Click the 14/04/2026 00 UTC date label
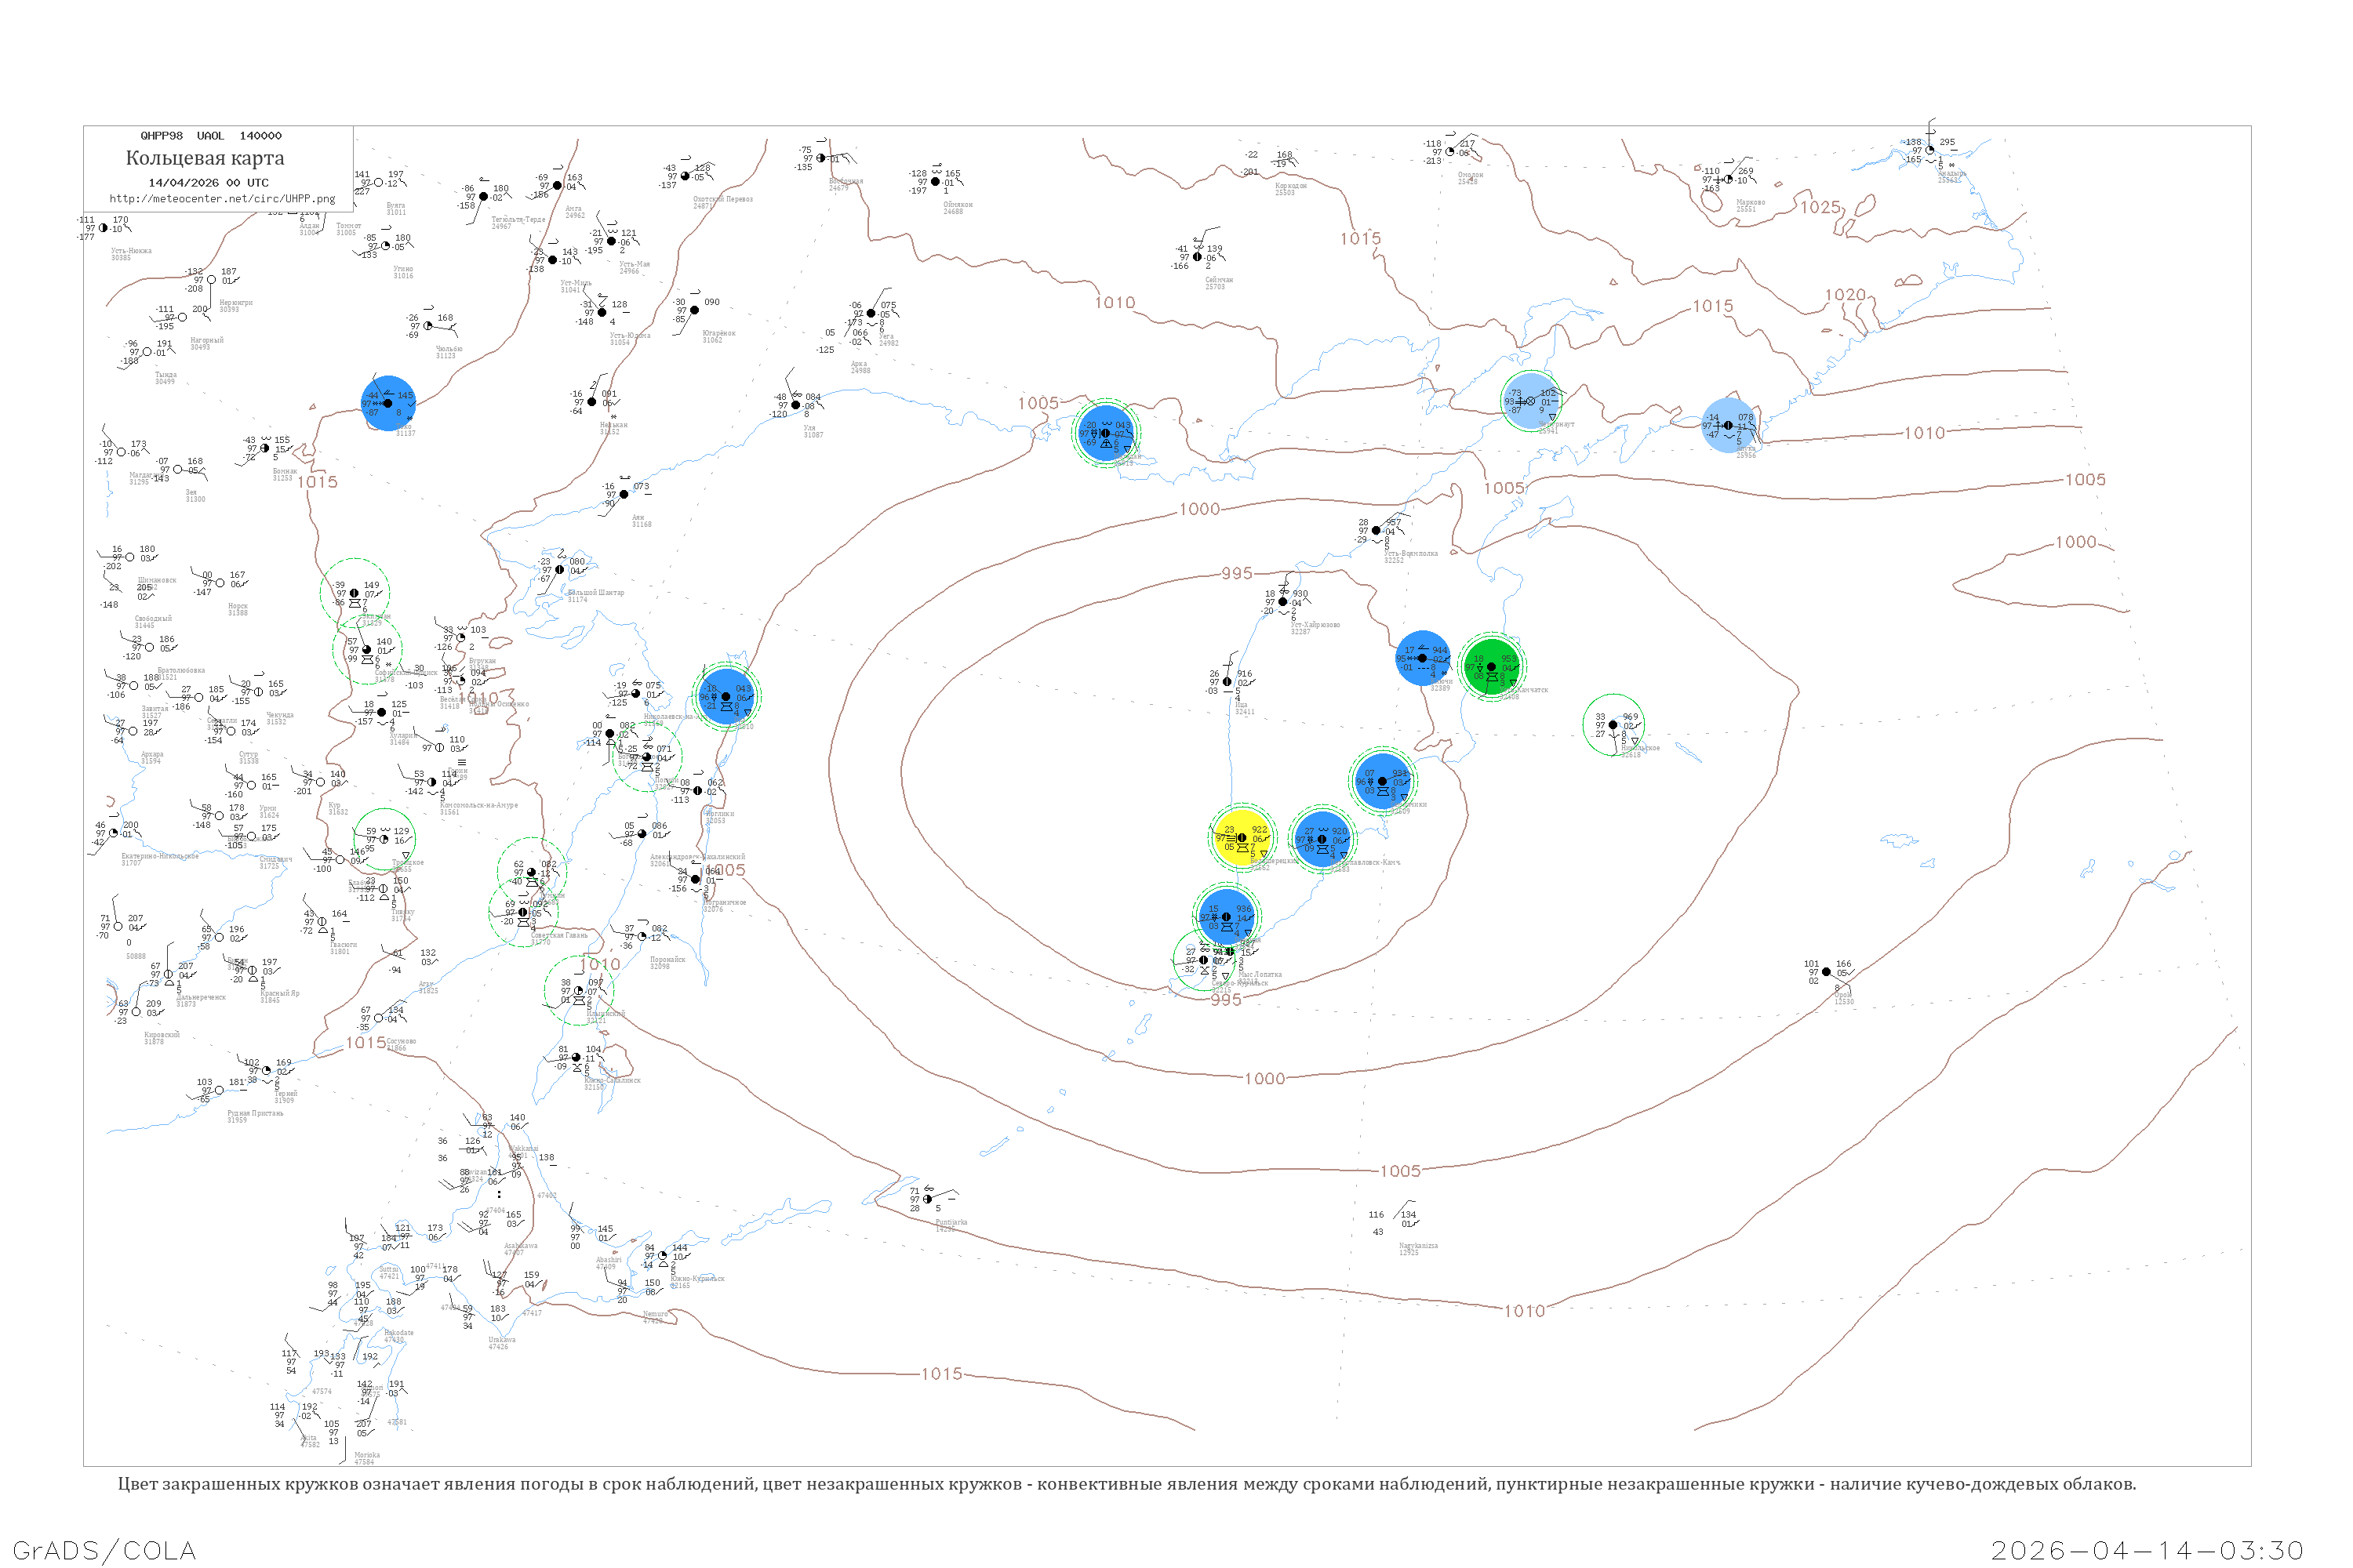 click(x=208, y=182)
